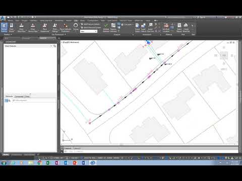Click the house-shaped Plot panel icon

click(x=186, y=28)
